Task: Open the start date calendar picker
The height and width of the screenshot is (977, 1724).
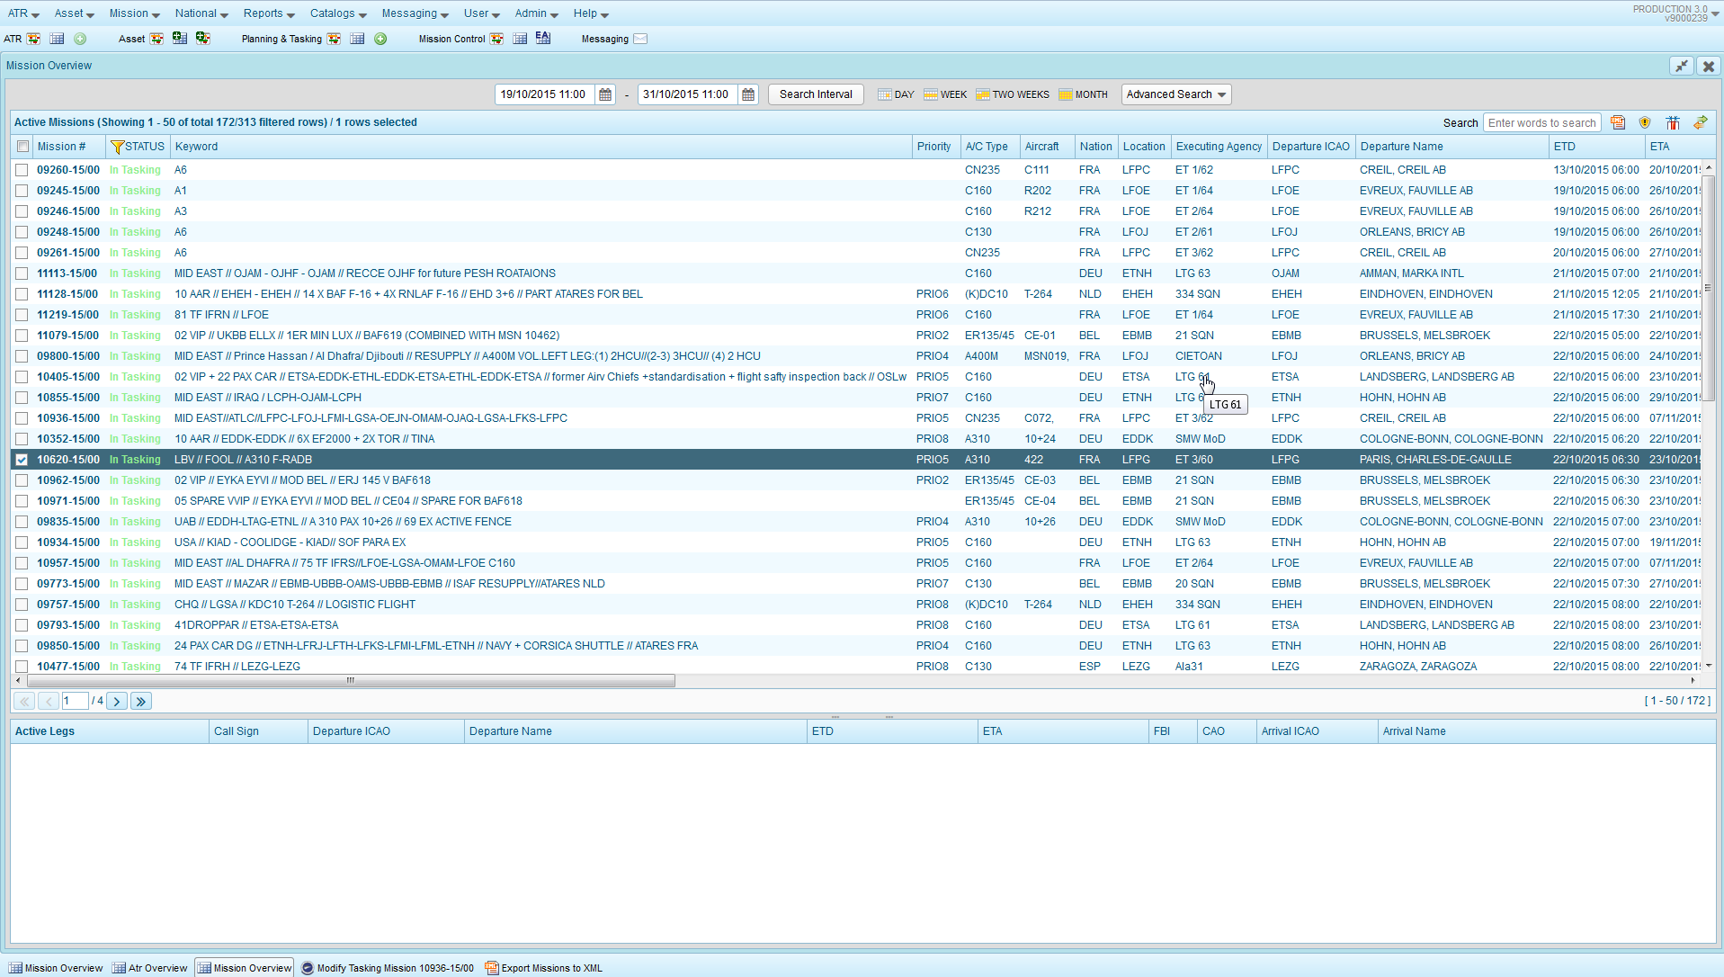Action: click(605, 94)
